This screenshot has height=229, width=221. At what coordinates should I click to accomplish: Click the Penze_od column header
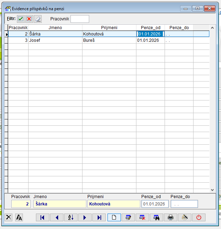[x=150, y=27]
